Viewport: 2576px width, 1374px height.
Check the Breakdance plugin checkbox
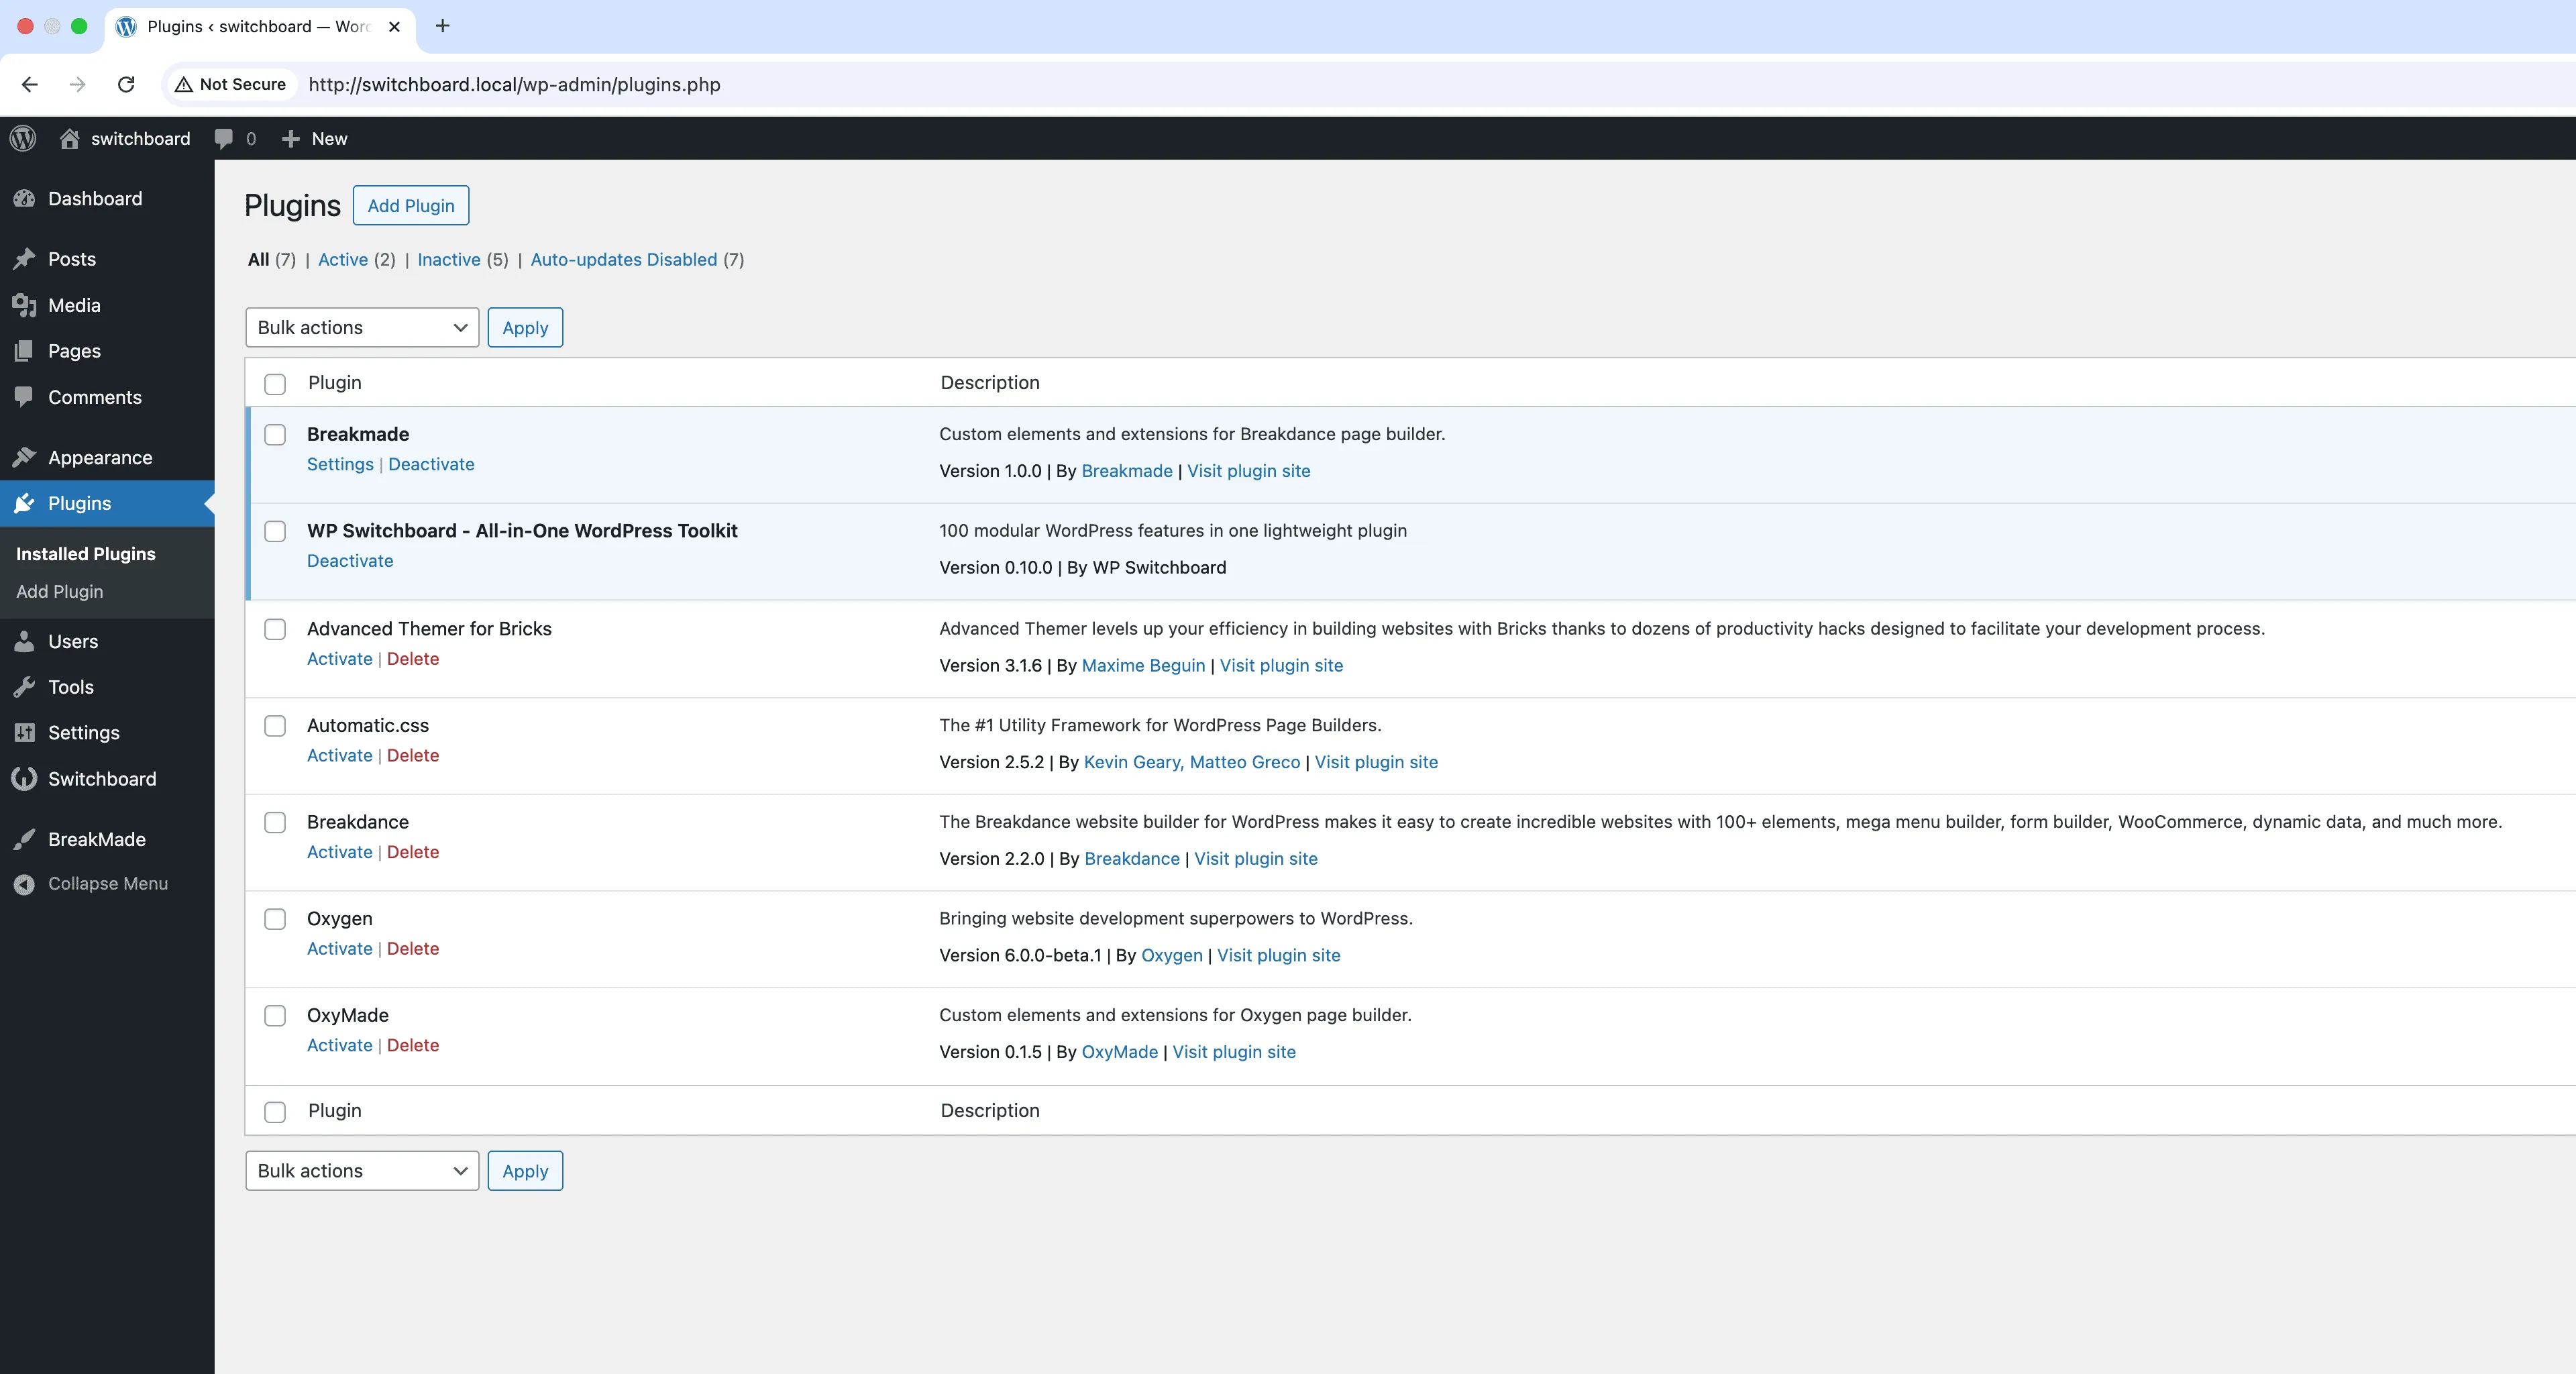tap(275, 822)
